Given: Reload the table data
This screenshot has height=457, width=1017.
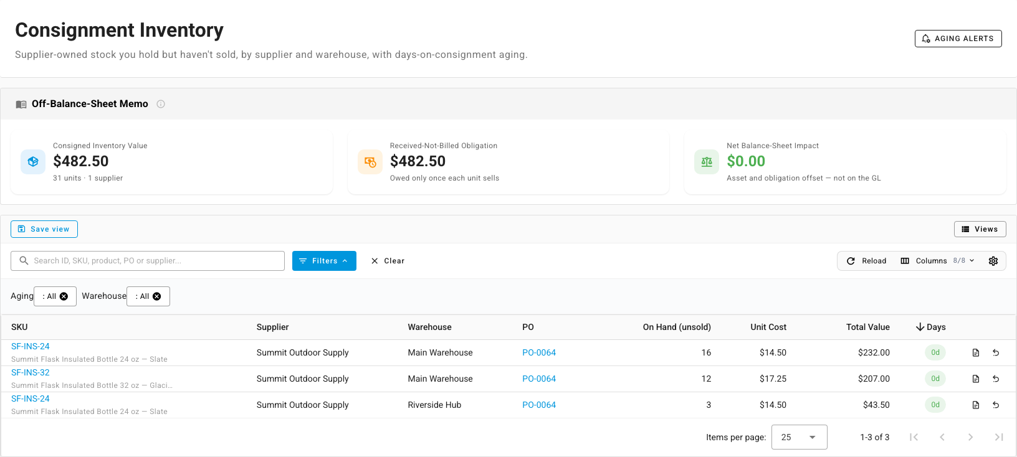Looking at the screenshot, I should (x=866, y=261).
